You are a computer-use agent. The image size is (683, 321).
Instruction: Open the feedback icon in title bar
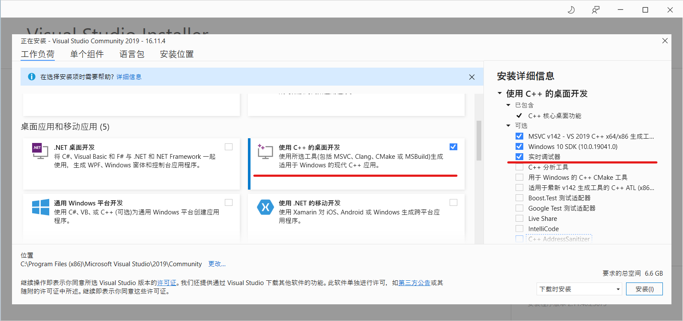click(595, 10)
